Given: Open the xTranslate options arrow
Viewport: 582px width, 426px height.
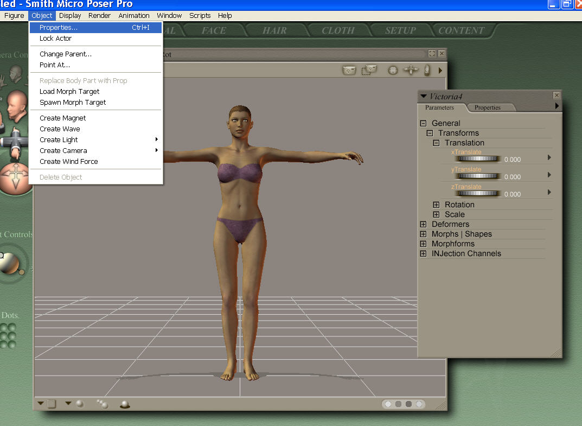Looking at the screenshot, I should (549, 157).
